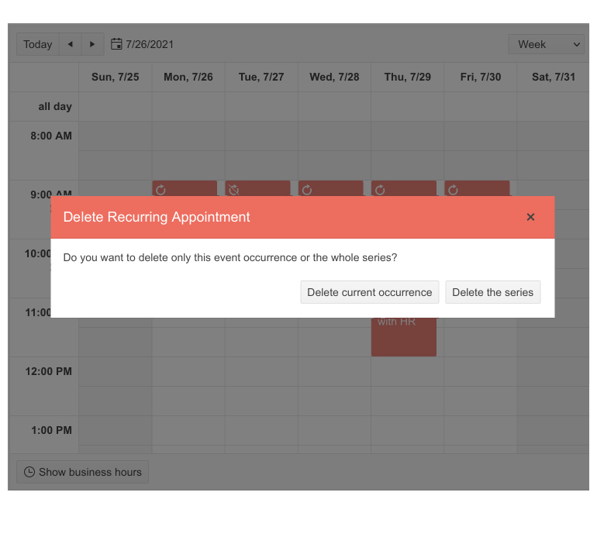Click Delete the series button
Image resolution: width=597 pixels, height=537 pixels.
[492, 292]
